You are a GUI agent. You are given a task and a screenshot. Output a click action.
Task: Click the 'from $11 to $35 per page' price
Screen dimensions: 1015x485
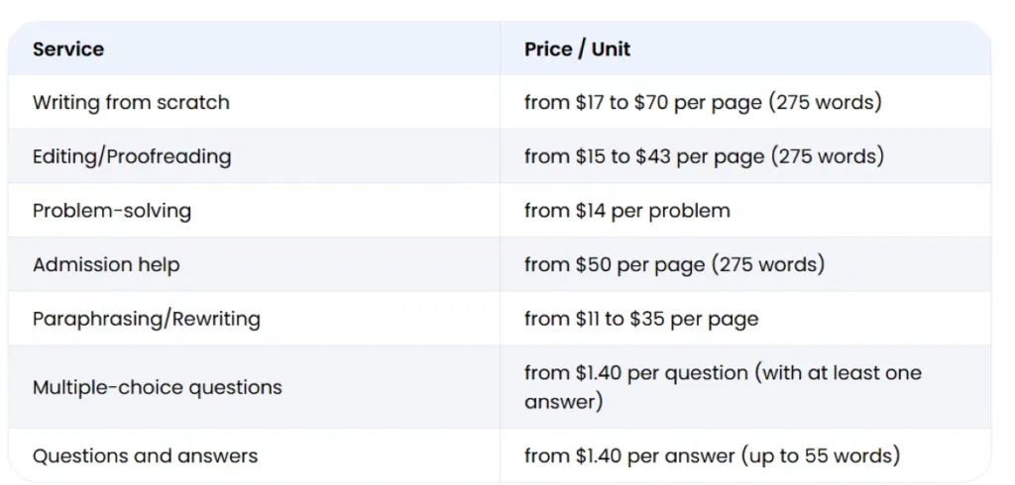pyautogui.click(x=641, y=319)
